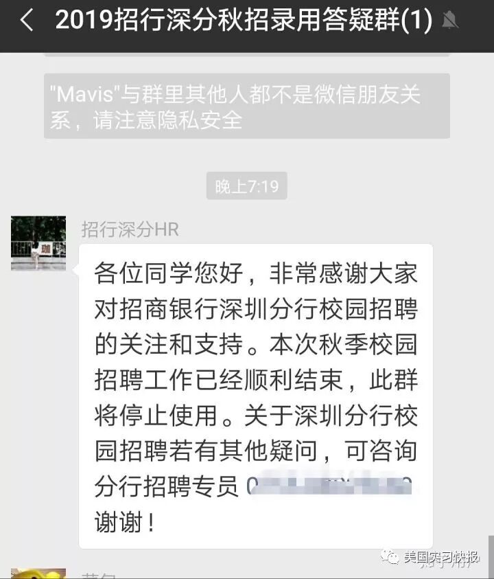Click the muted notifications bell icon
This screenshot has width=494, height=579.
click(450, 19)
